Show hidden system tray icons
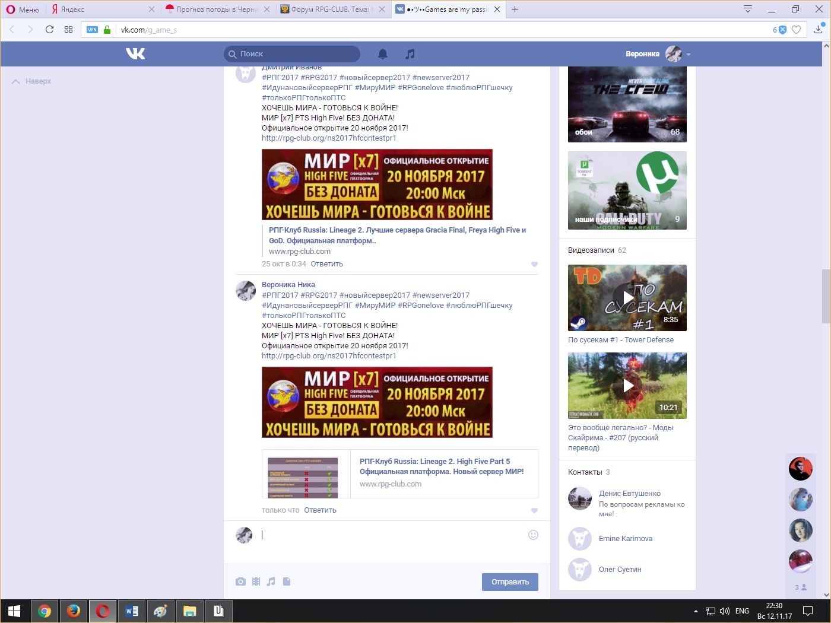 tap(696, 611)
